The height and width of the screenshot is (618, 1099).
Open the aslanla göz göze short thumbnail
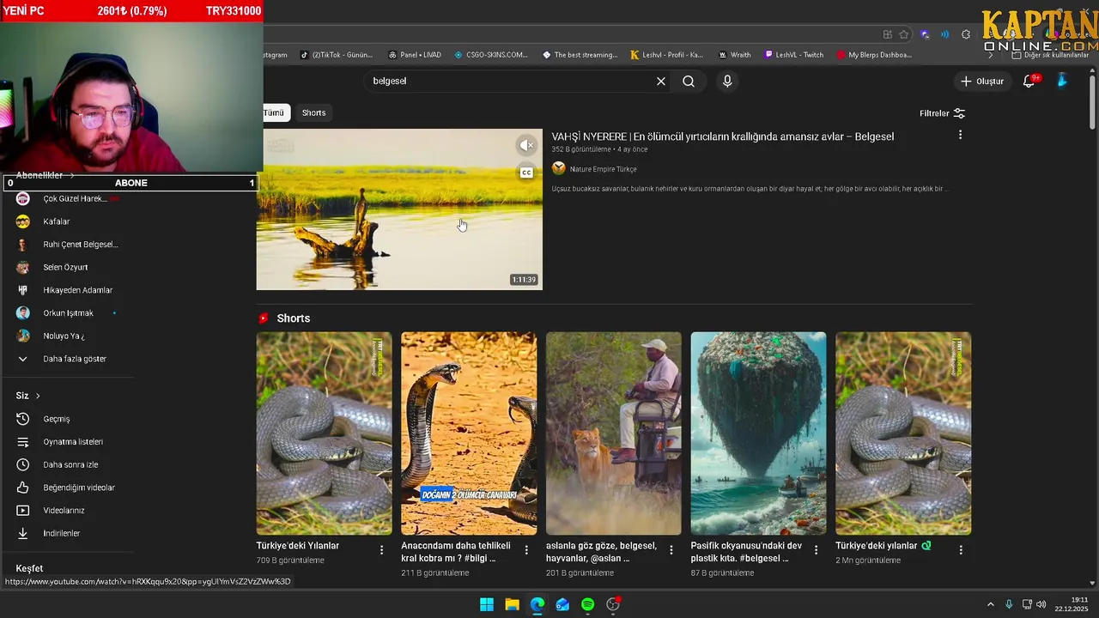pos(614,433)
